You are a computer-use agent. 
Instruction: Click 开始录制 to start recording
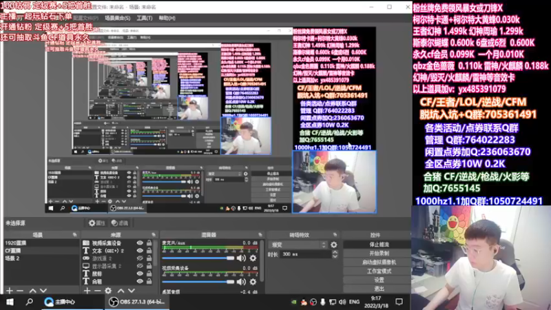[x=378, y=253]
